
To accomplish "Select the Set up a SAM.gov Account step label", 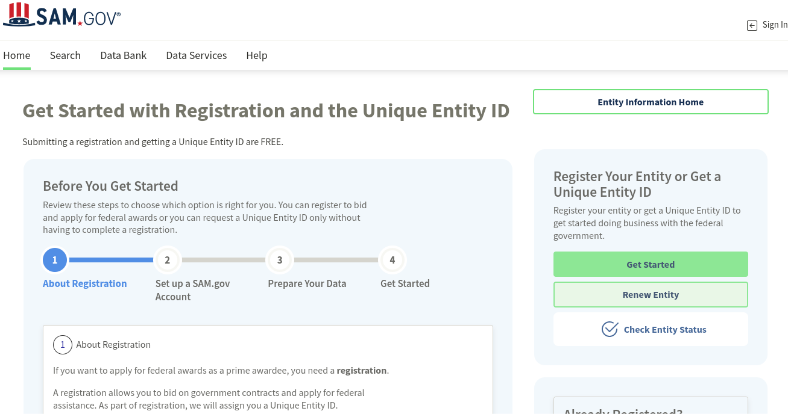I will tap(193, 290).
